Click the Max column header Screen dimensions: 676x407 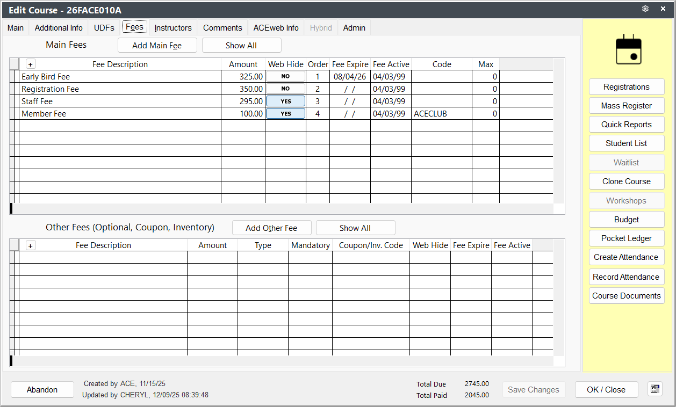tap(486, 64)
